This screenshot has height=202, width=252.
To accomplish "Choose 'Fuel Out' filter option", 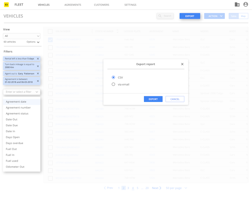I will click(21, 149).
